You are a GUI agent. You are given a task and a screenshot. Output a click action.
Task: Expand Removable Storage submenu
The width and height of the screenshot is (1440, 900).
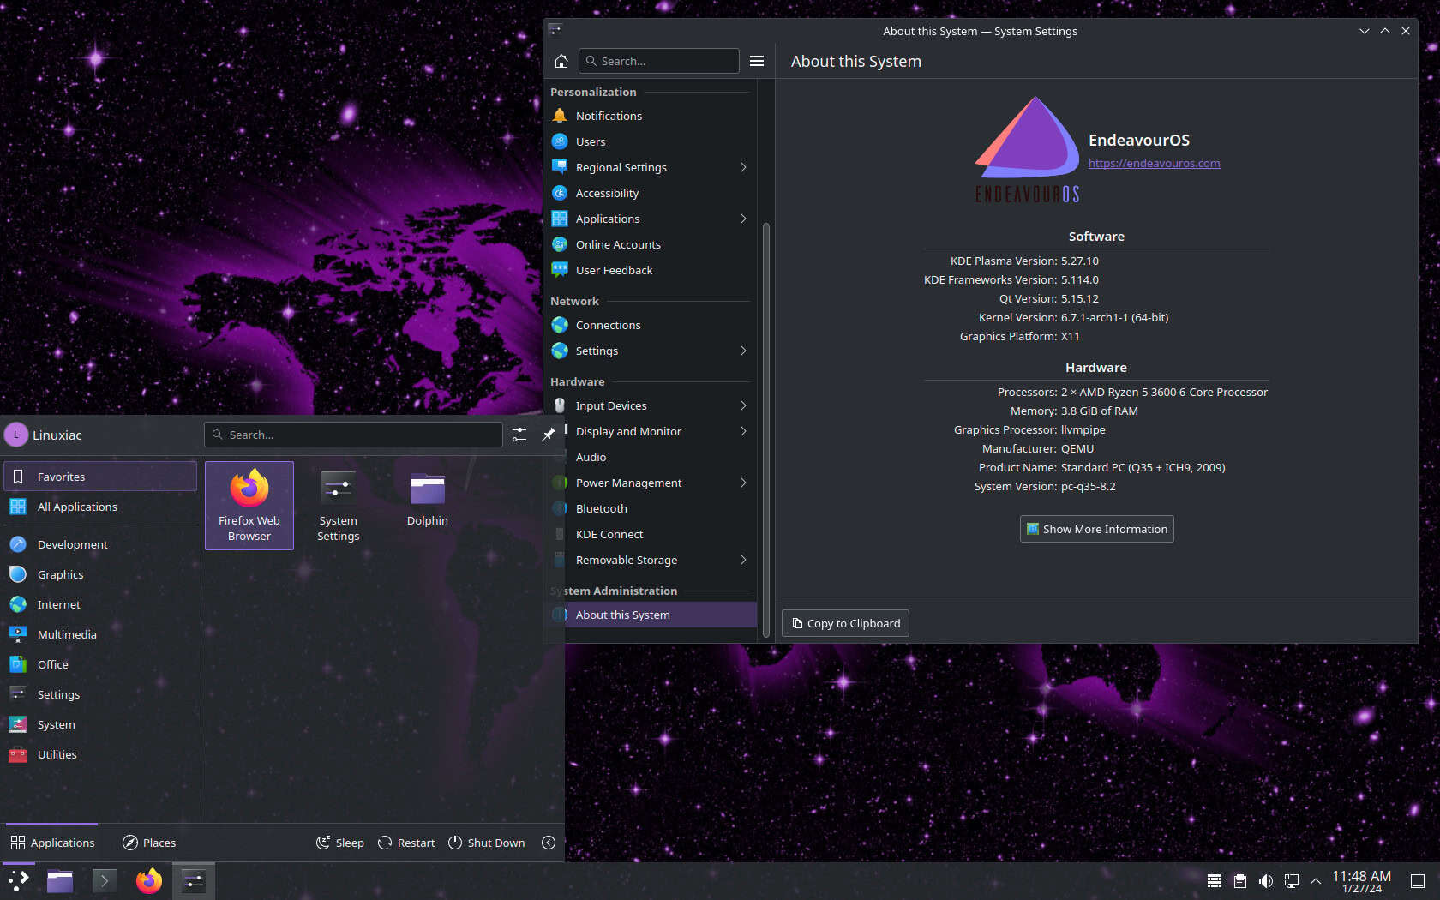pyautogui.click(x=743, y=560)
